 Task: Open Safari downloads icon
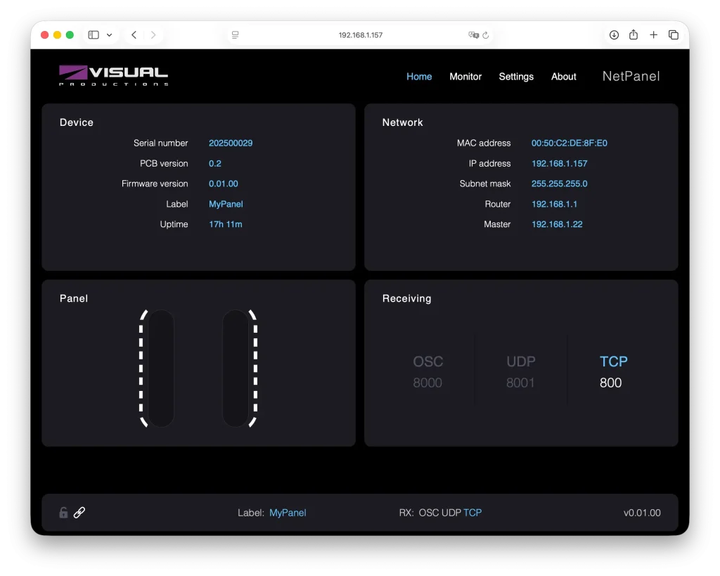click(614, 35)
